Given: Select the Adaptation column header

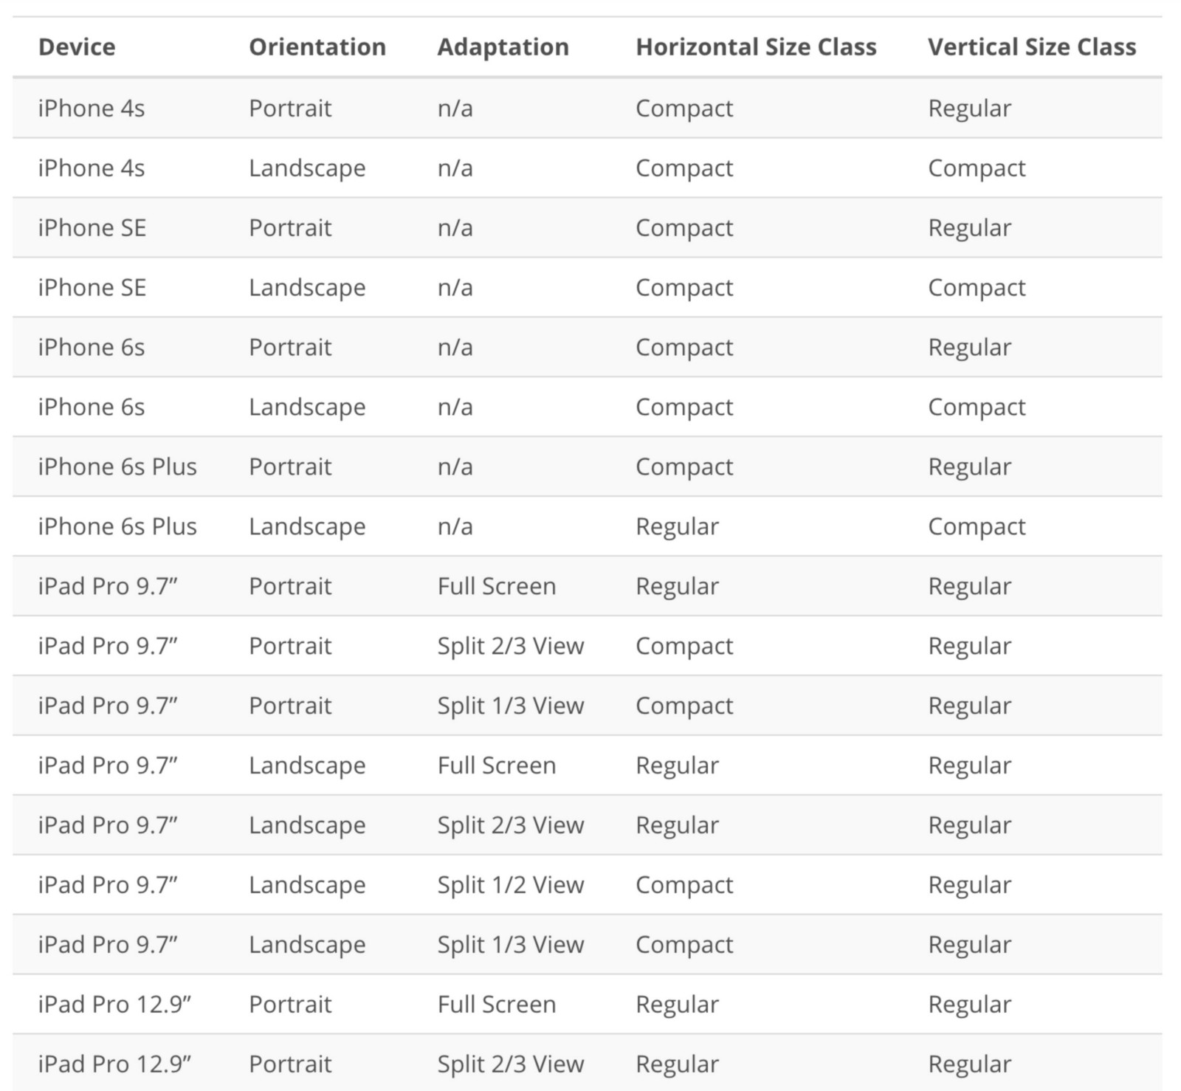Looking at the screenshot, I should click(503, 47).
